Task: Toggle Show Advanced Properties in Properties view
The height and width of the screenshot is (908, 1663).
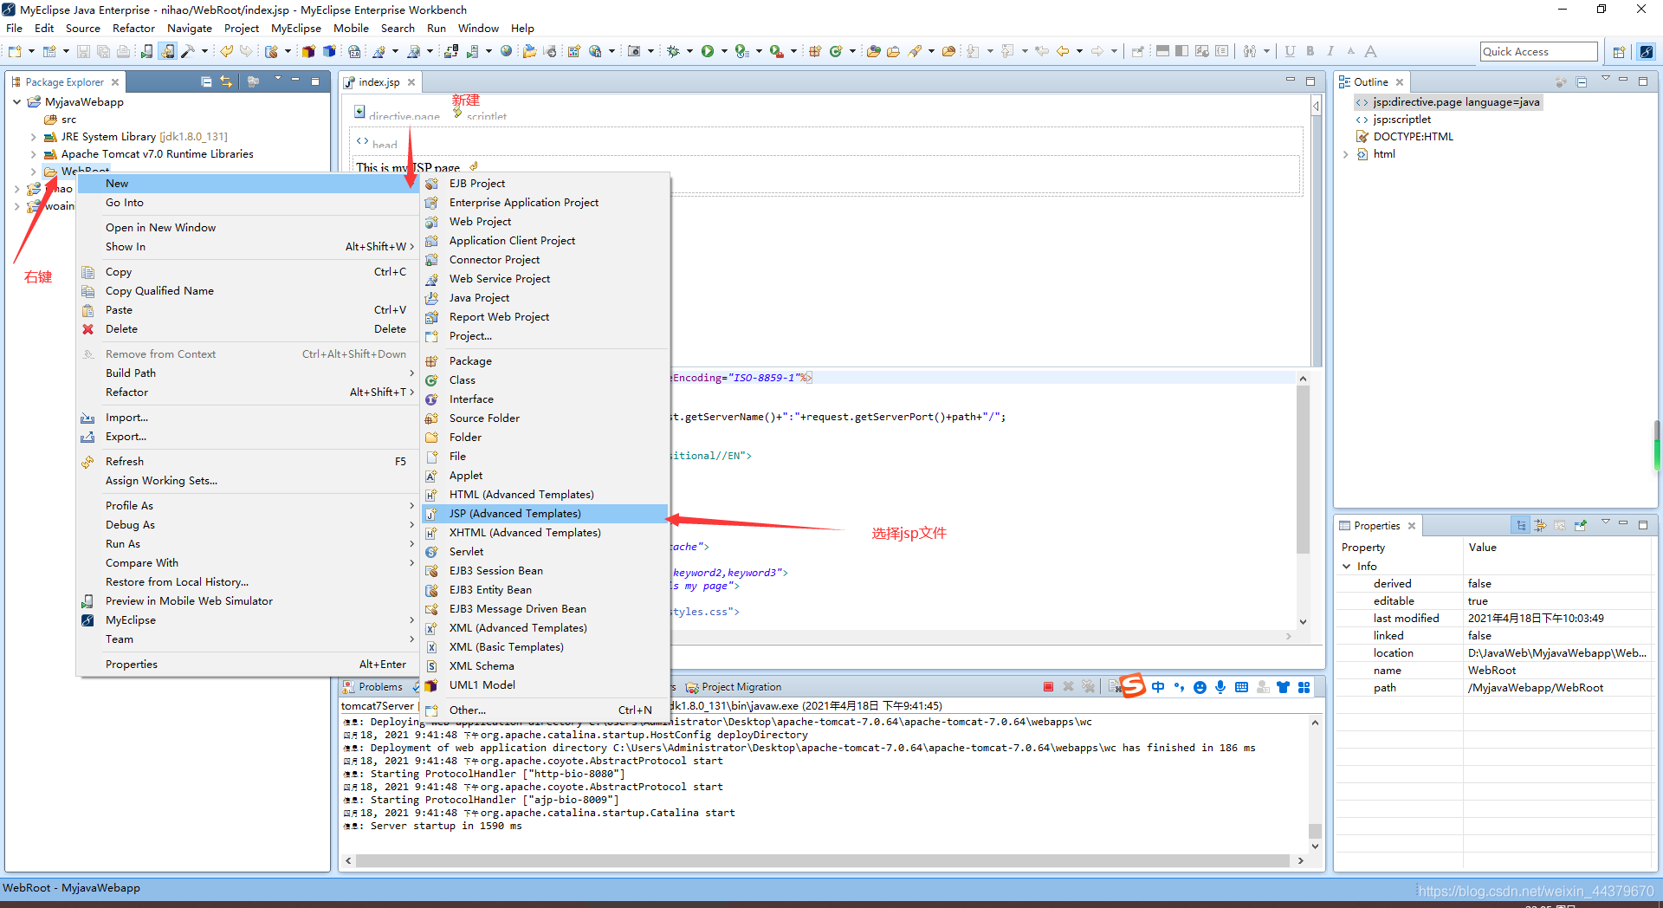Action: tap(1540, 525)
